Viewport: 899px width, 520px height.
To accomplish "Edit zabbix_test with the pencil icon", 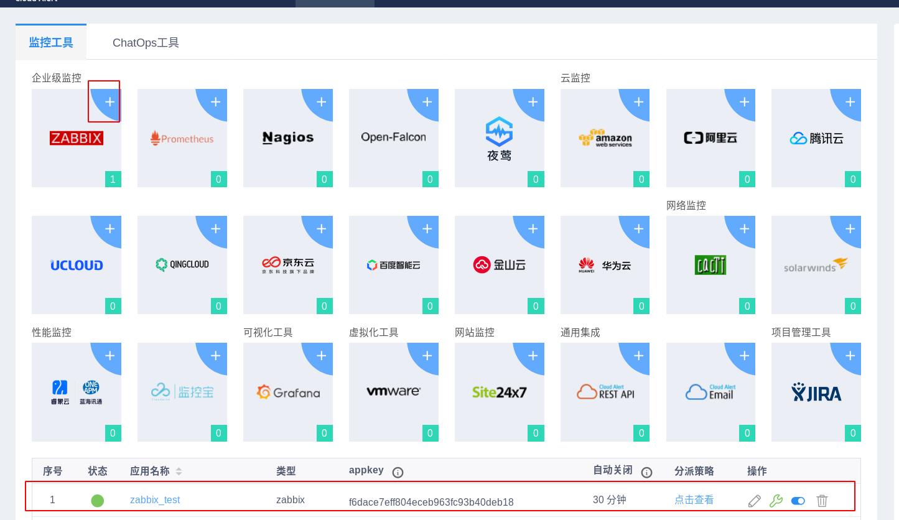I will click(x=755, y=501).
